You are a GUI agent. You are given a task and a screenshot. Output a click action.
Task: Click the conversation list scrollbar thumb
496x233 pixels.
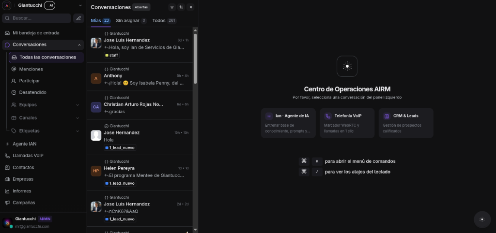pyautogui.click(x=195, y=58)
